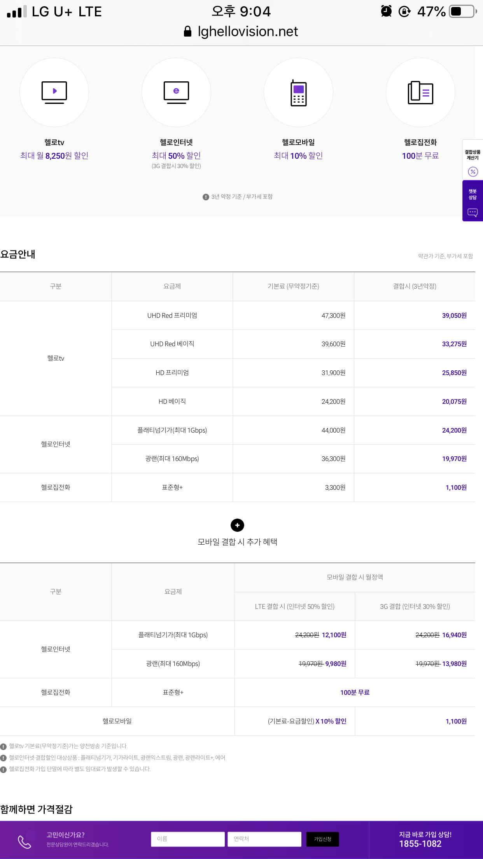Screen dimensions: 483x859
Task: Tap the lock icon beside the URL
Action: click(x=187, y=32)
